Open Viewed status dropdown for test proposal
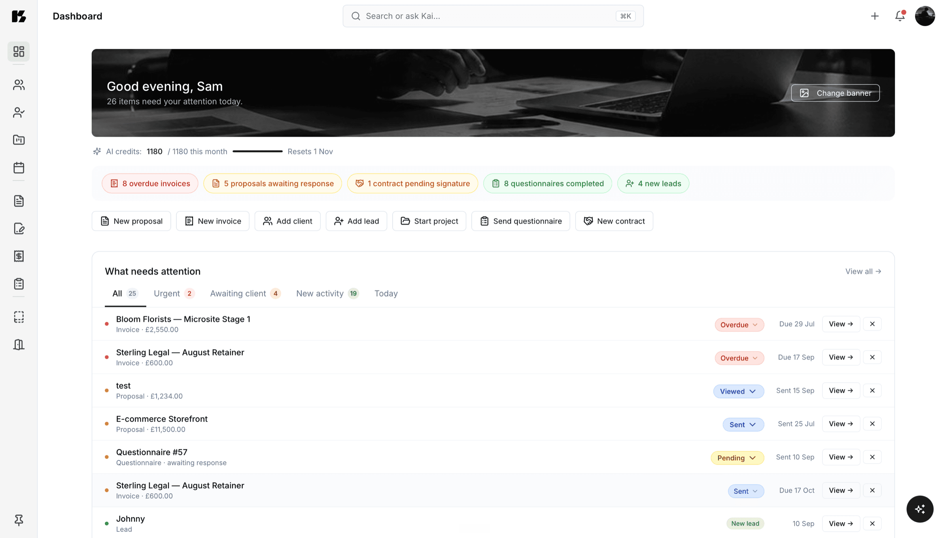This screenshot has width=949, height=538. [x=738, y=391]
